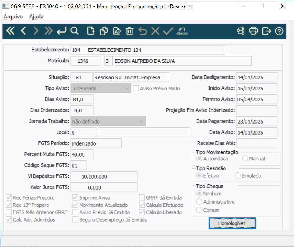The height and width of the screenshot is (247, 294).
Task: Select Administrativo cheque type
Action: click(x=199, y=202)
